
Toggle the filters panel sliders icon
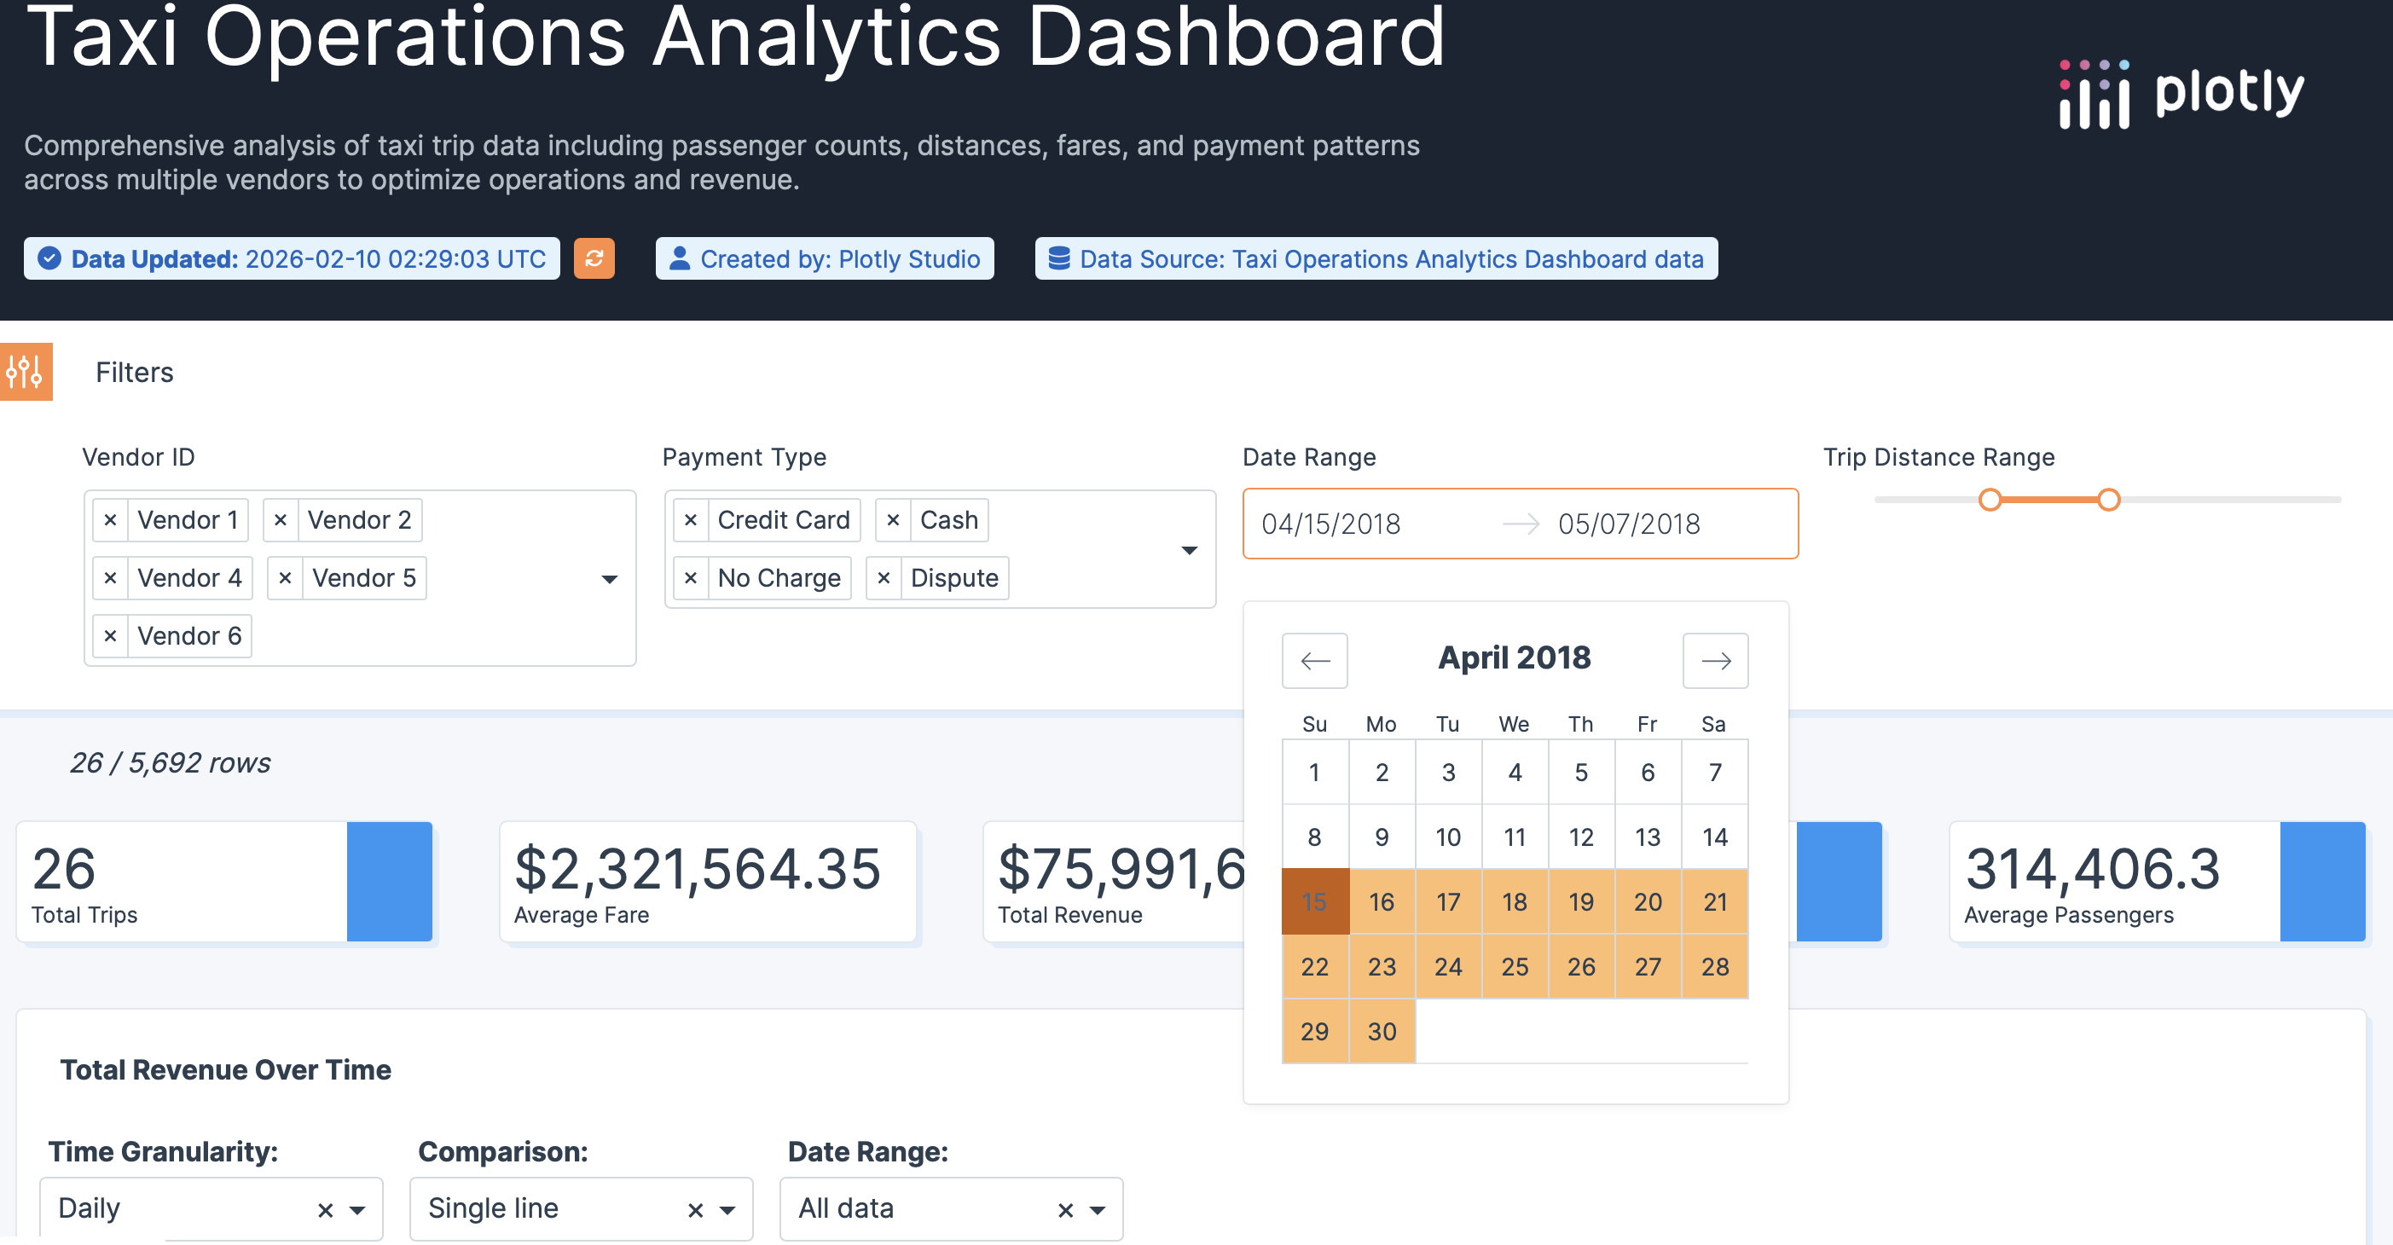25,372
